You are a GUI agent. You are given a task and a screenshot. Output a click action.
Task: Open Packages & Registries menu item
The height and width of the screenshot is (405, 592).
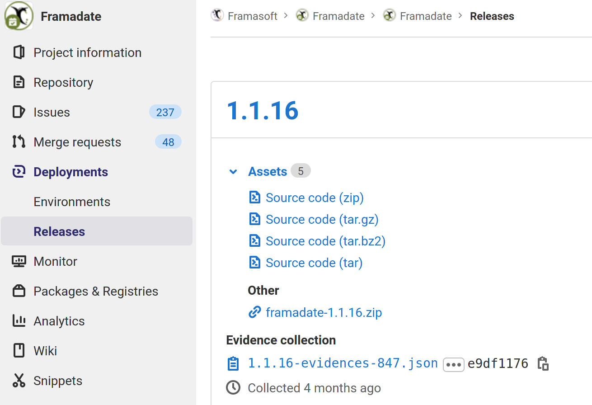[97, 291]
